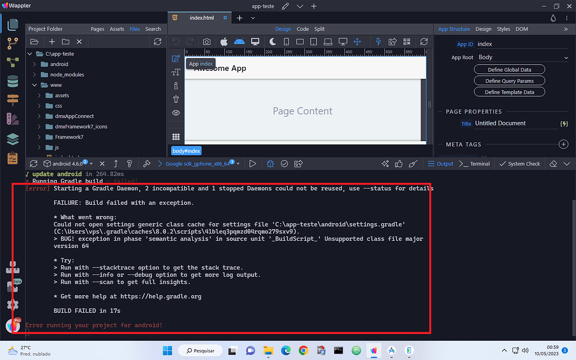
Task: Click the lightning bolt icon in design toolbar
Action: point(379,42)
